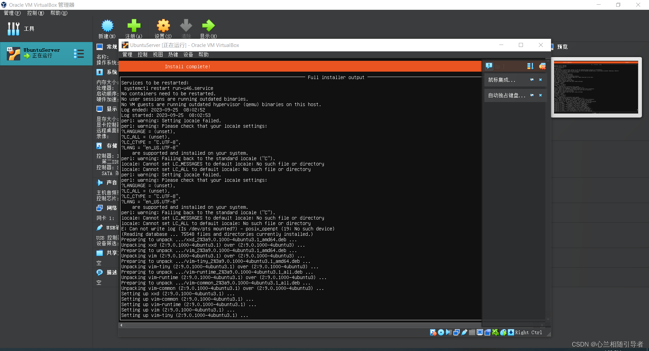The image size is (649, 351).
Task: Click the video recording status icon
Action: click(x=487, y=332)
